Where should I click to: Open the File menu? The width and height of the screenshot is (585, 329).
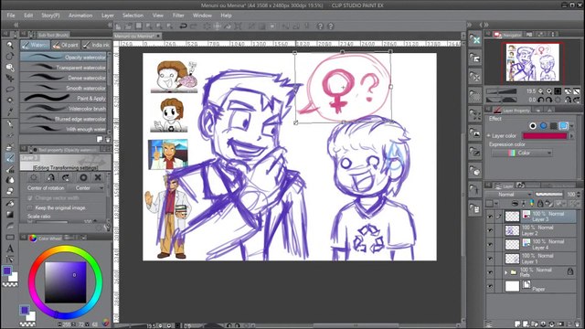(11, 16)
